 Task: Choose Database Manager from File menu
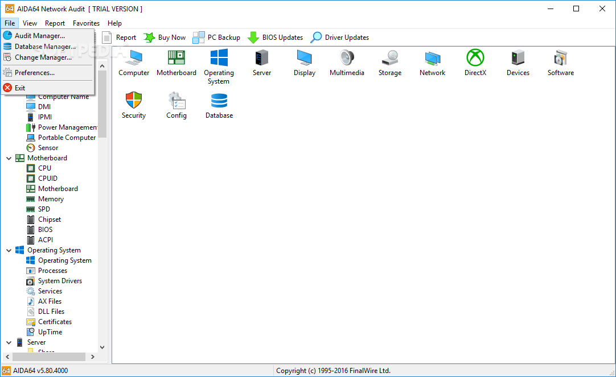47,46
